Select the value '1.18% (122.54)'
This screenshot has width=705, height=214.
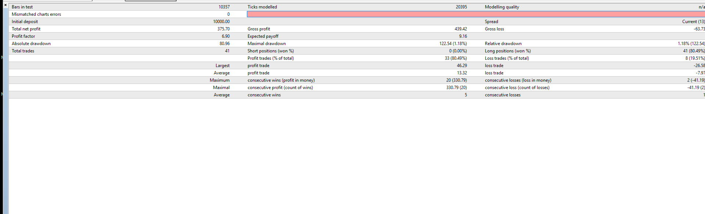click(691, 44)
